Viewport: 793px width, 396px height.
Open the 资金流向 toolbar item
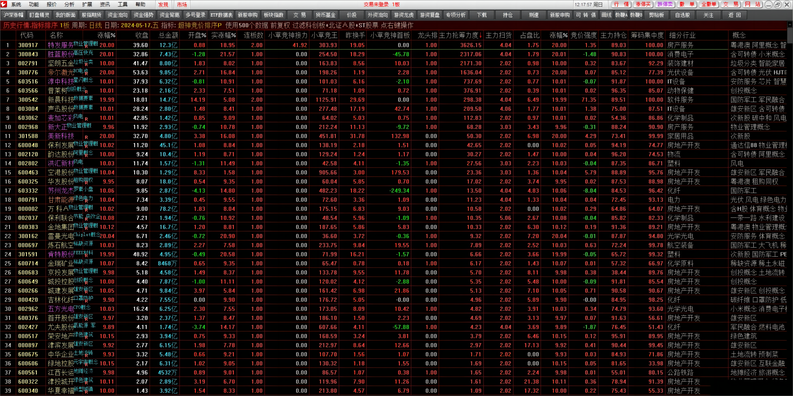click(117, 15)
